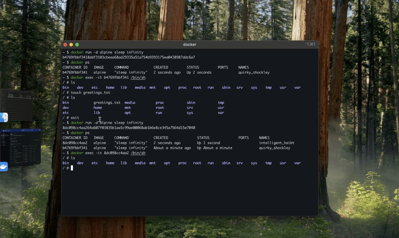Click the 'docker' window title text
Screen dimensions: 399x238
(x=190, y=45)
